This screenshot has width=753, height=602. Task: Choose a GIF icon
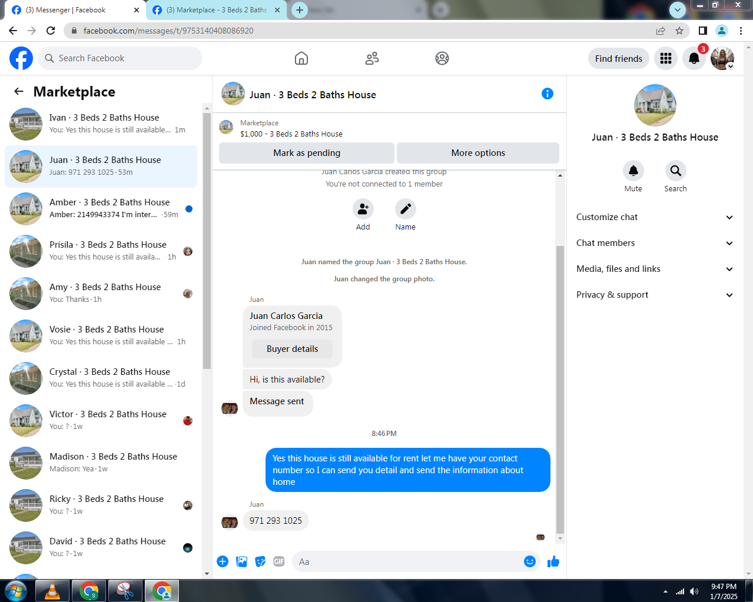point(279,561)
